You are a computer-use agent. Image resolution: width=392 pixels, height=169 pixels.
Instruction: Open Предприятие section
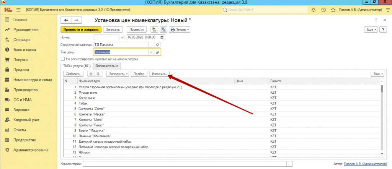click(24, 140)
